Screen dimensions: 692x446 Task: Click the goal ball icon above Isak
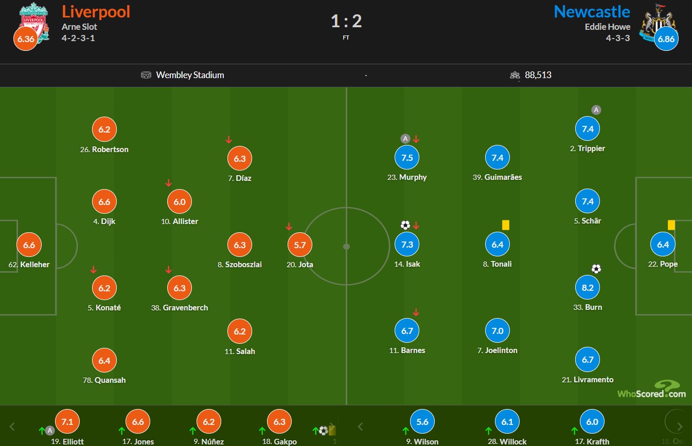pyautogui.click(x=405, y=225)
